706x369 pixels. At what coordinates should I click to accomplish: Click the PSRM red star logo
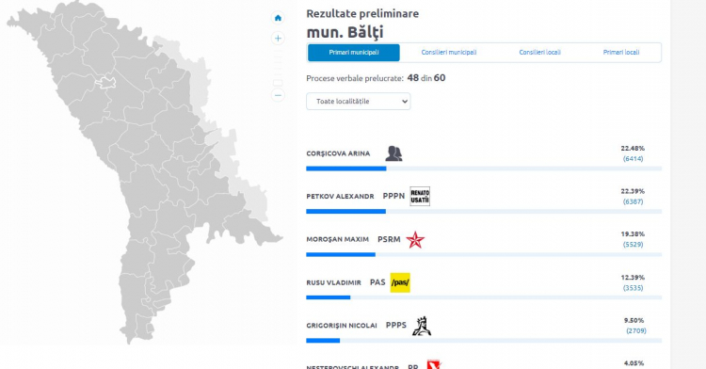(415, 240)
